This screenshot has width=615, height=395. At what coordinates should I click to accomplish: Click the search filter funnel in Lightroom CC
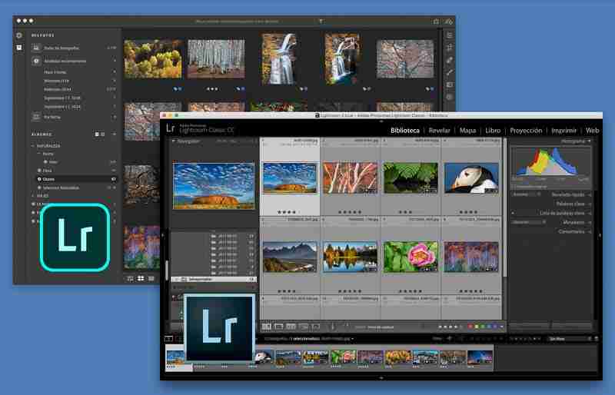click(x=321, y=22)
